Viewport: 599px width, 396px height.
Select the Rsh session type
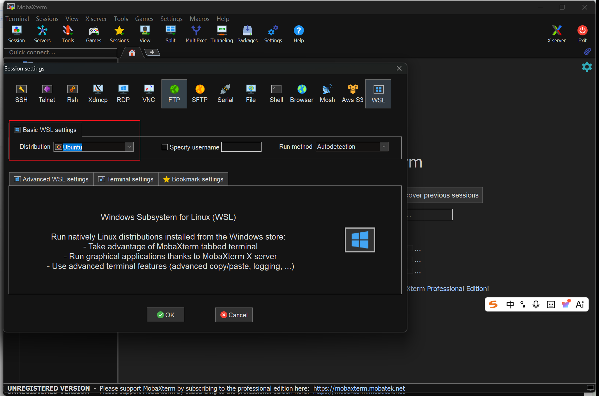(x=73, y=94)
